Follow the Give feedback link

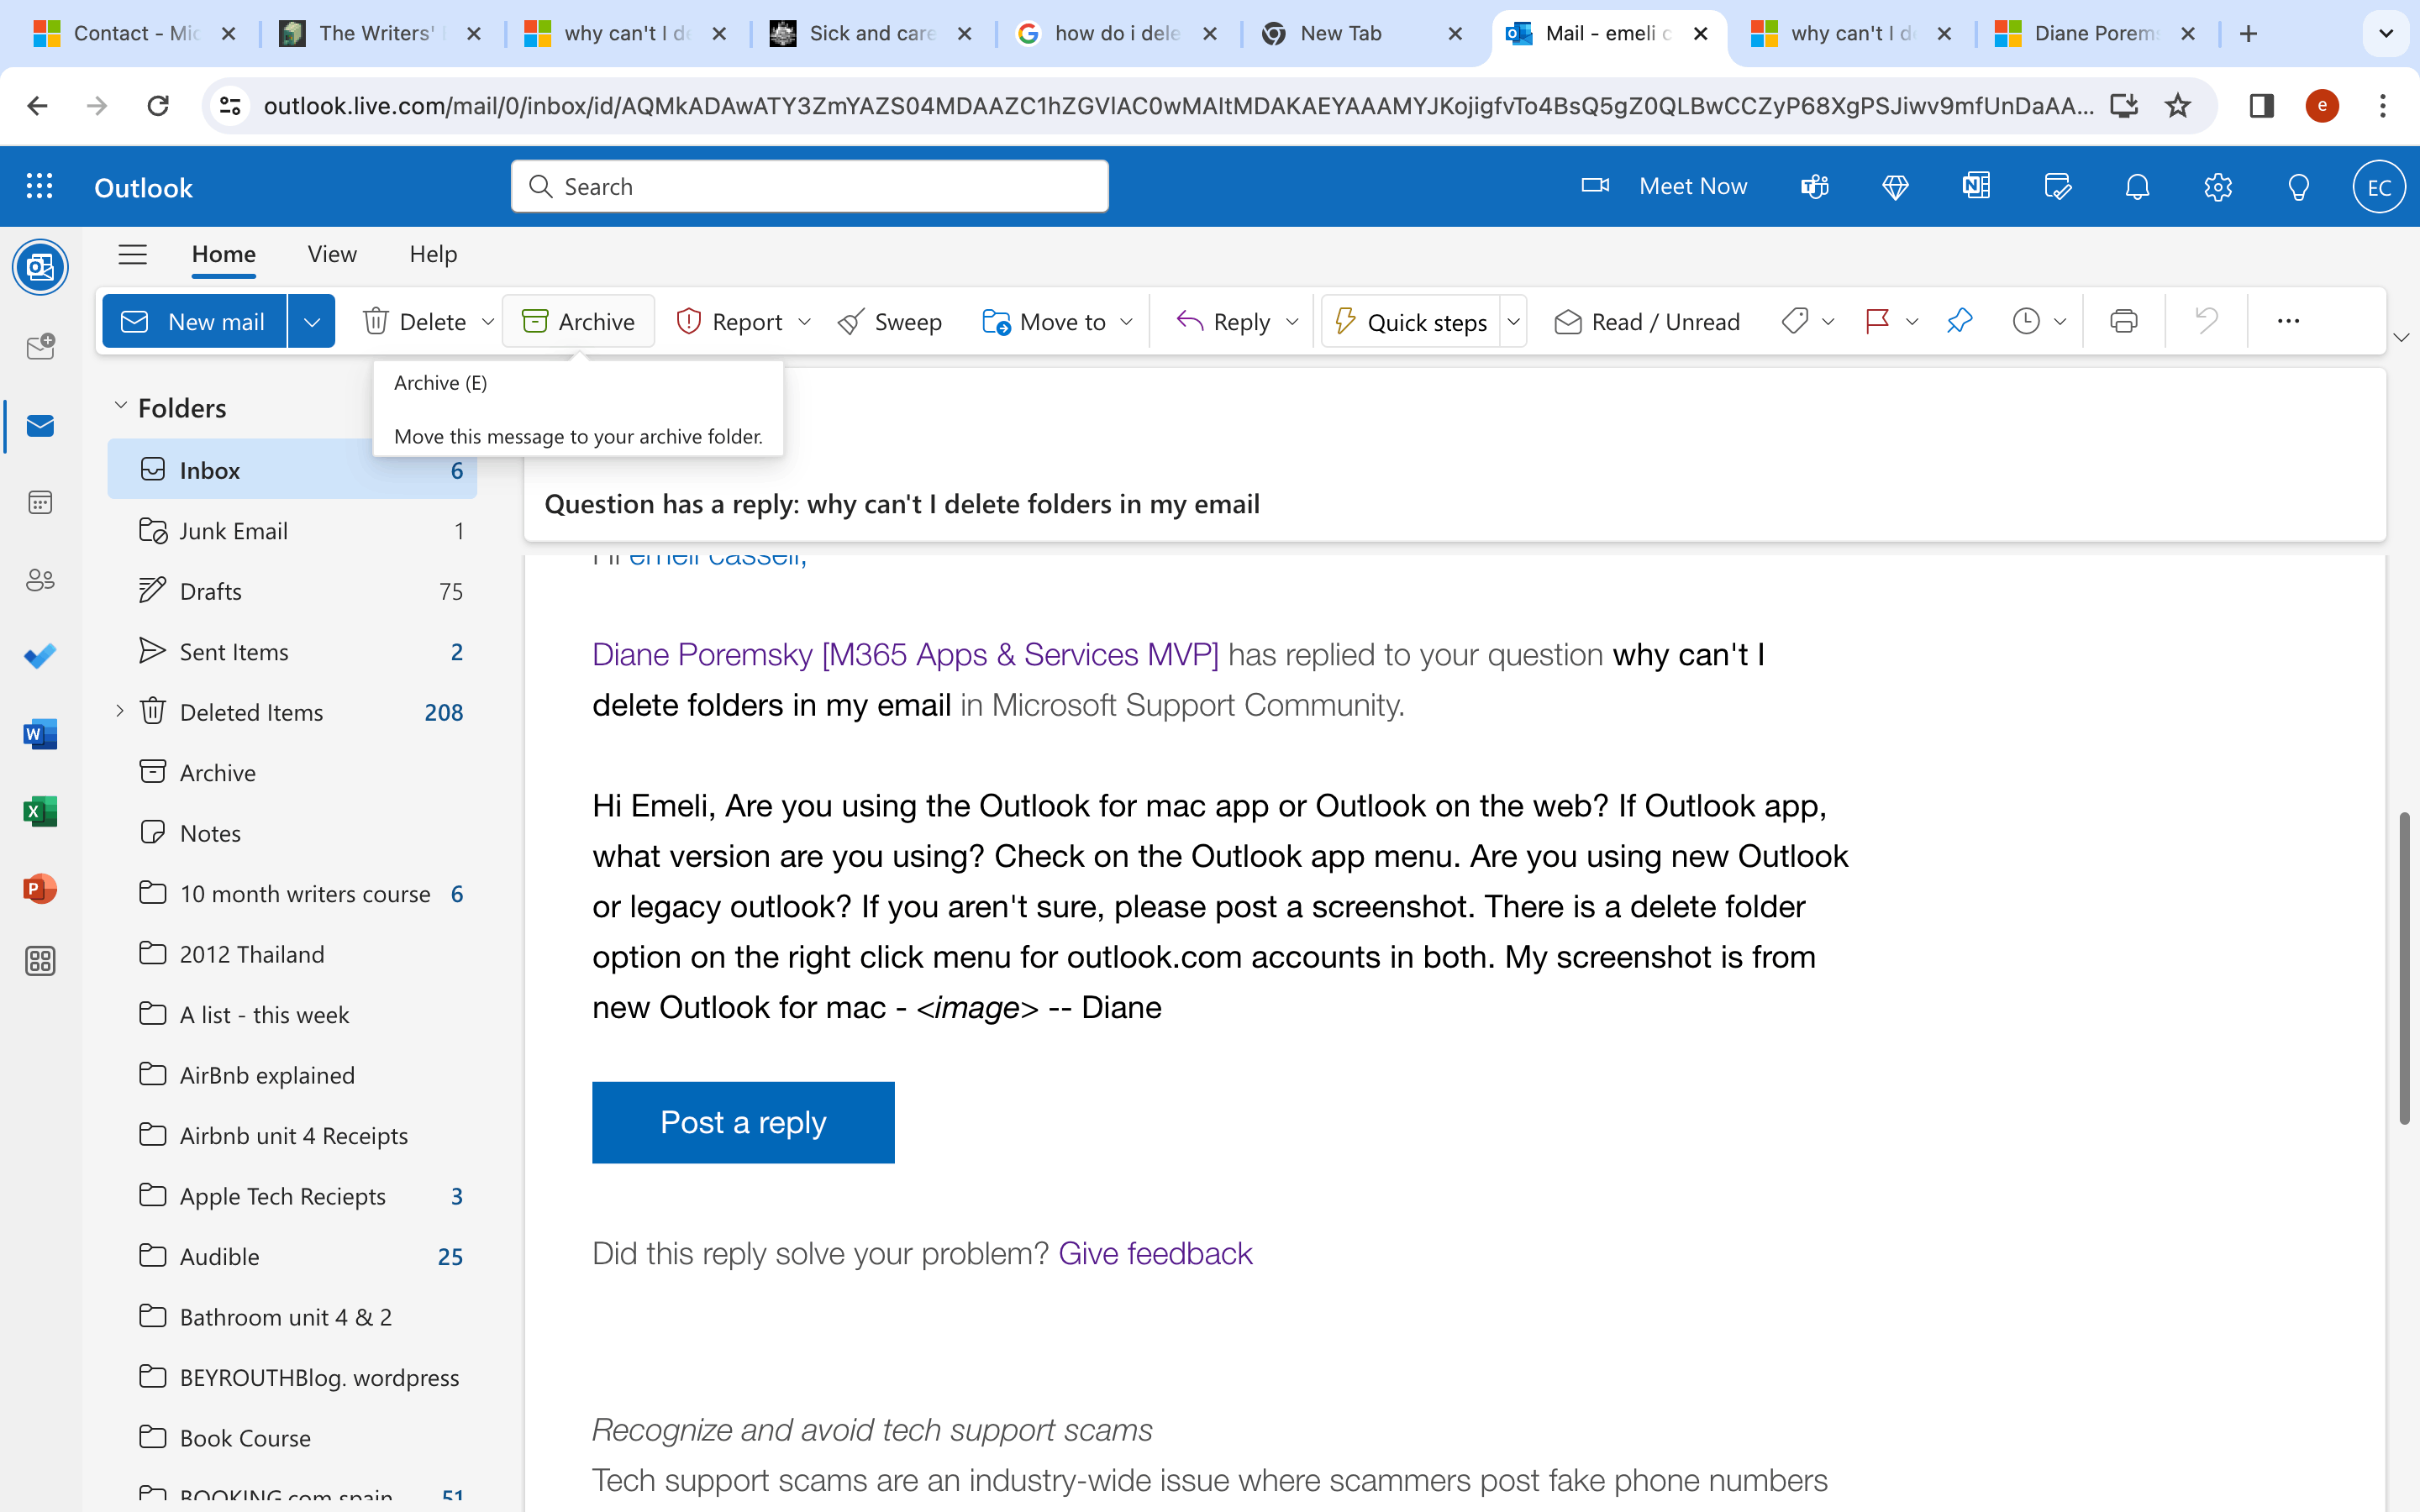[1155, 1253]
